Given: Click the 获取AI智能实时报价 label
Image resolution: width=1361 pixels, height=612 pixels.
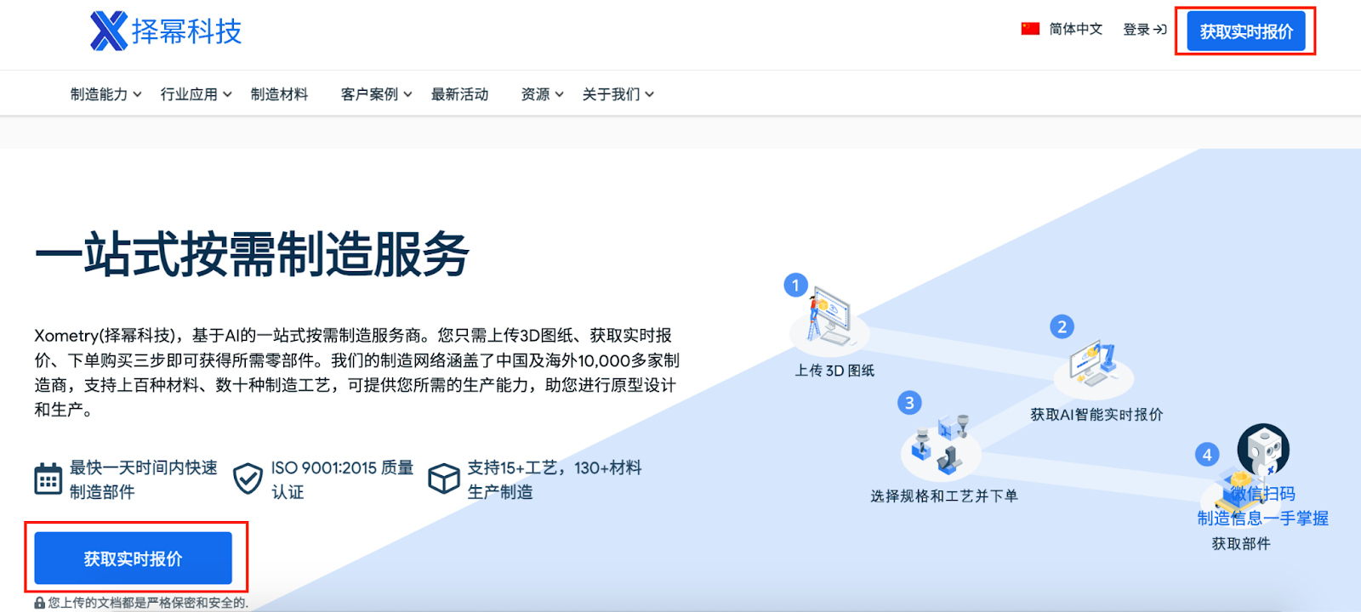Looking at the screenshot, I should 1096,415.
